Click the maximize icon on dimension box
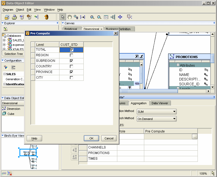This screenshot has height=177, width=217. 137,56
